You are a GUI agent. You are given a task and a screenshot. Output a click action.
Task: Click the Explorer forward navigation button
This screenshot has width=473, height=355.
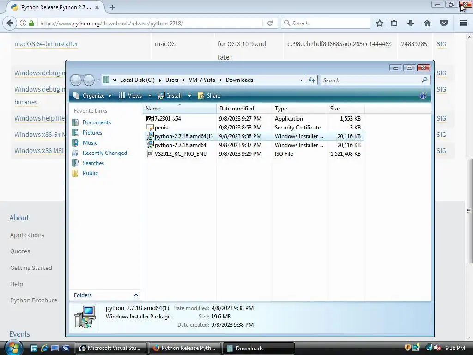pyautogui.click(x=89, y=80)
